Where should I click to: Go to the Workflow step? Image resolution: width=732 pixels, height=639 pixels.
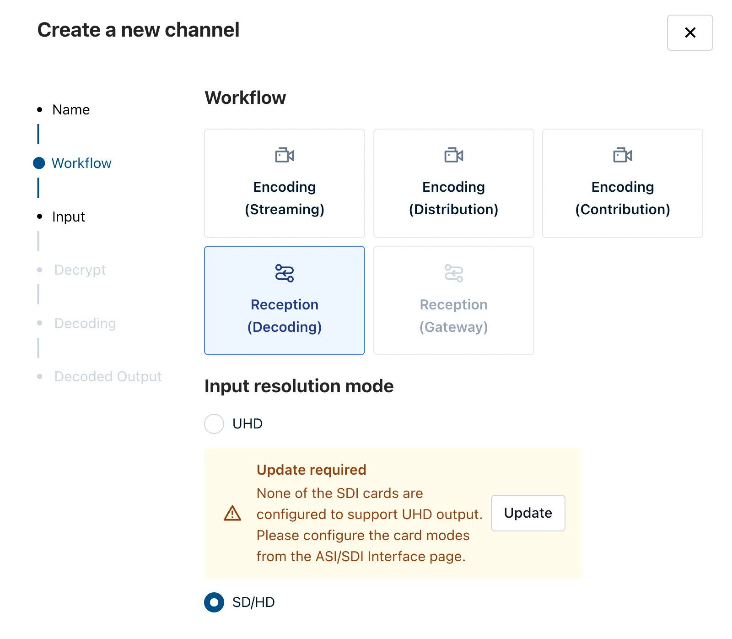(x=81, y=163)
